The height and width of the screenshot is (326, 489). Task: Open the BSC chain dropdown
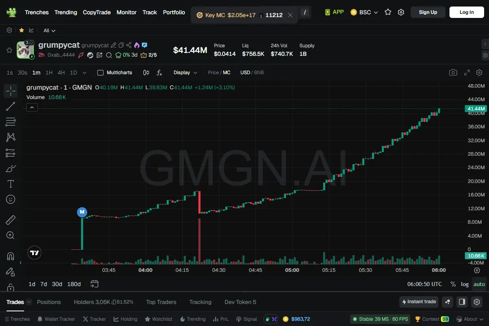(364, 12)
